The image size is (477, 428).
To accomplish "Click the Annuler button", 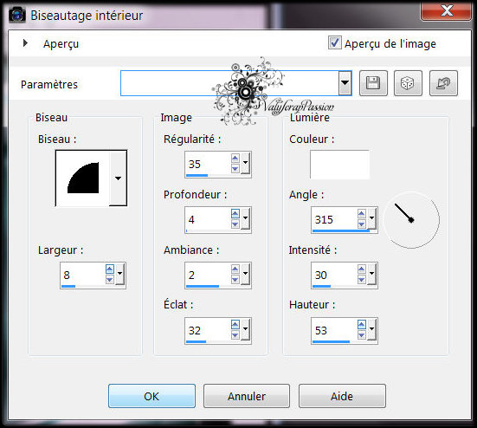I will (247, 396).
